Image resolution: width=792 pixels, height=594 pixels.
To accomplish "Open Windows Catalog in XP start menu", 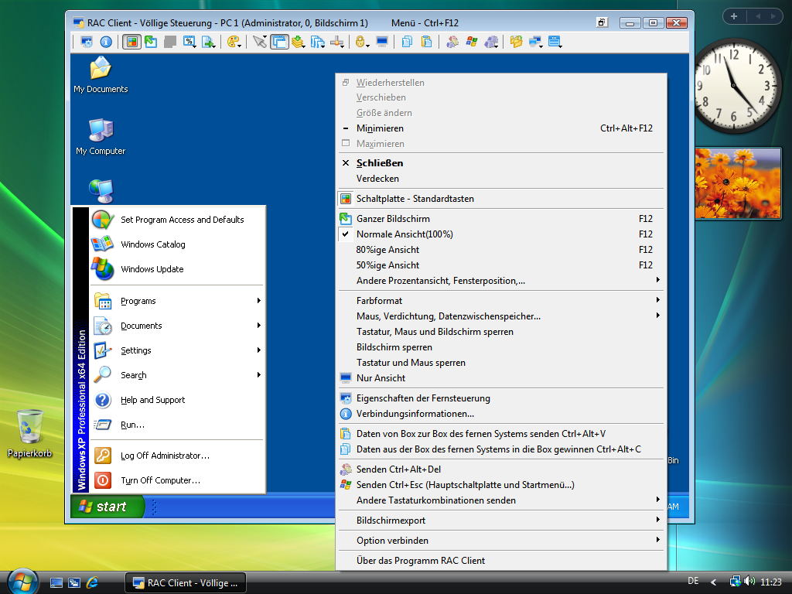I will [x=177, y=244].
